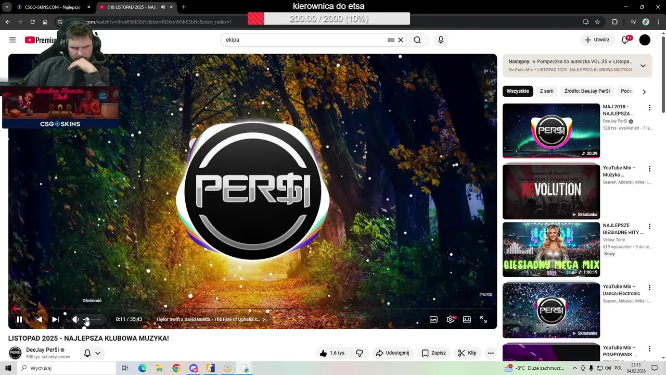Open the Biesiadny Mega Mix thumbnail
The height and width of the screenshot is (375, 666).
point(551,250)
